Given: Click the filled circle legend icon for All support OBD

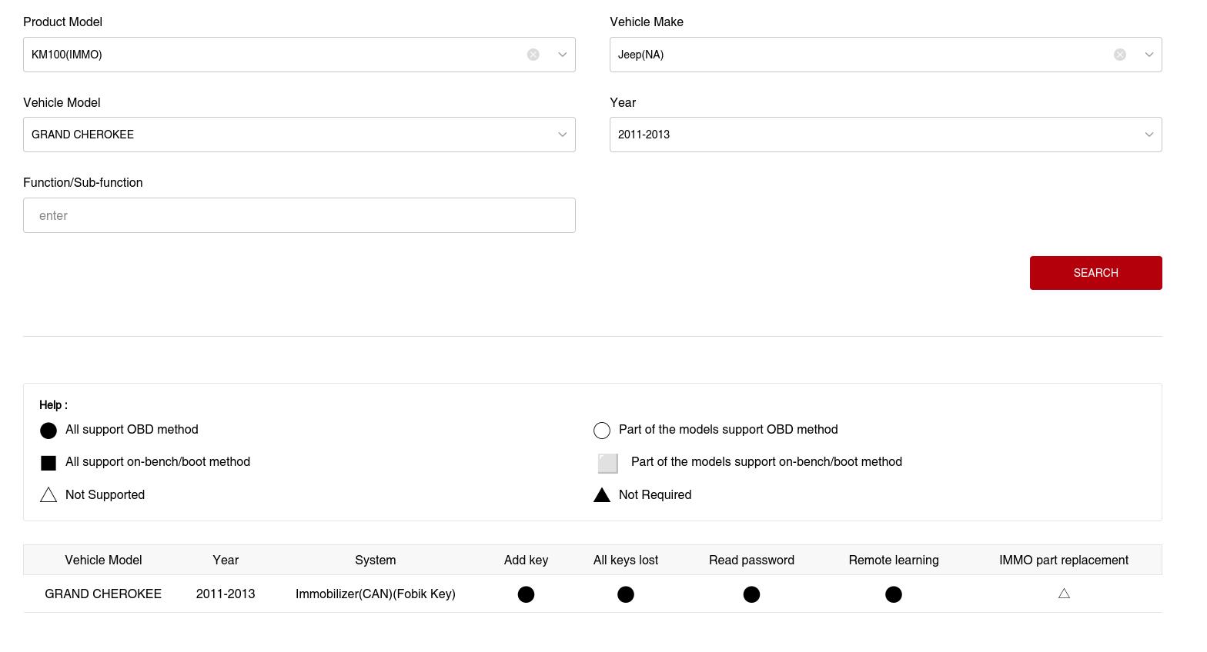Looking at the screenshot, I should coord(48,431).
